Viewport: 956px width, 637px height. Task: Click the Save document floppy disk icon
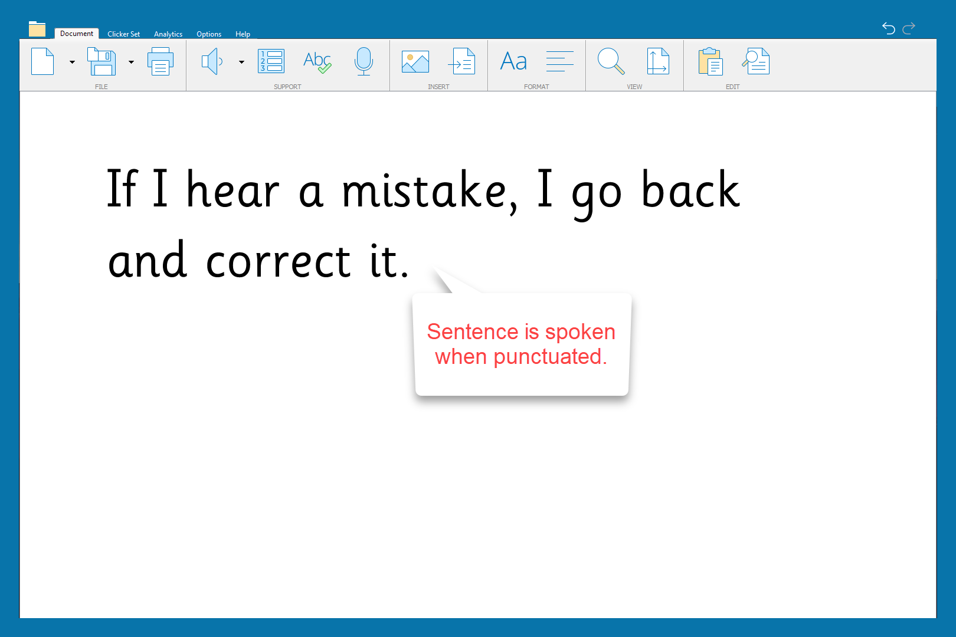[x=102, y=61]
